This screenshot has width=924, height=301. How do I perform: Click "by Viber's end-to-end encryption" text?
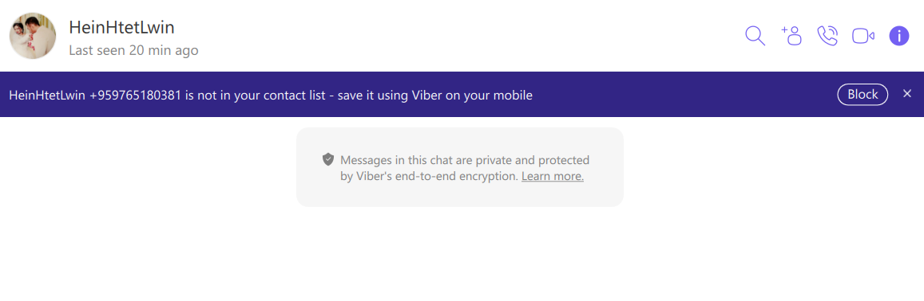[x=430, y=176]
